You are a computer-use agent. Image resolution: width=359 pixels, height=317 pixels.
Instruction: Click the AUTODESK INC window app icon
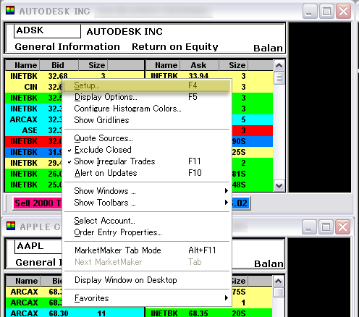tap(10, 10)
